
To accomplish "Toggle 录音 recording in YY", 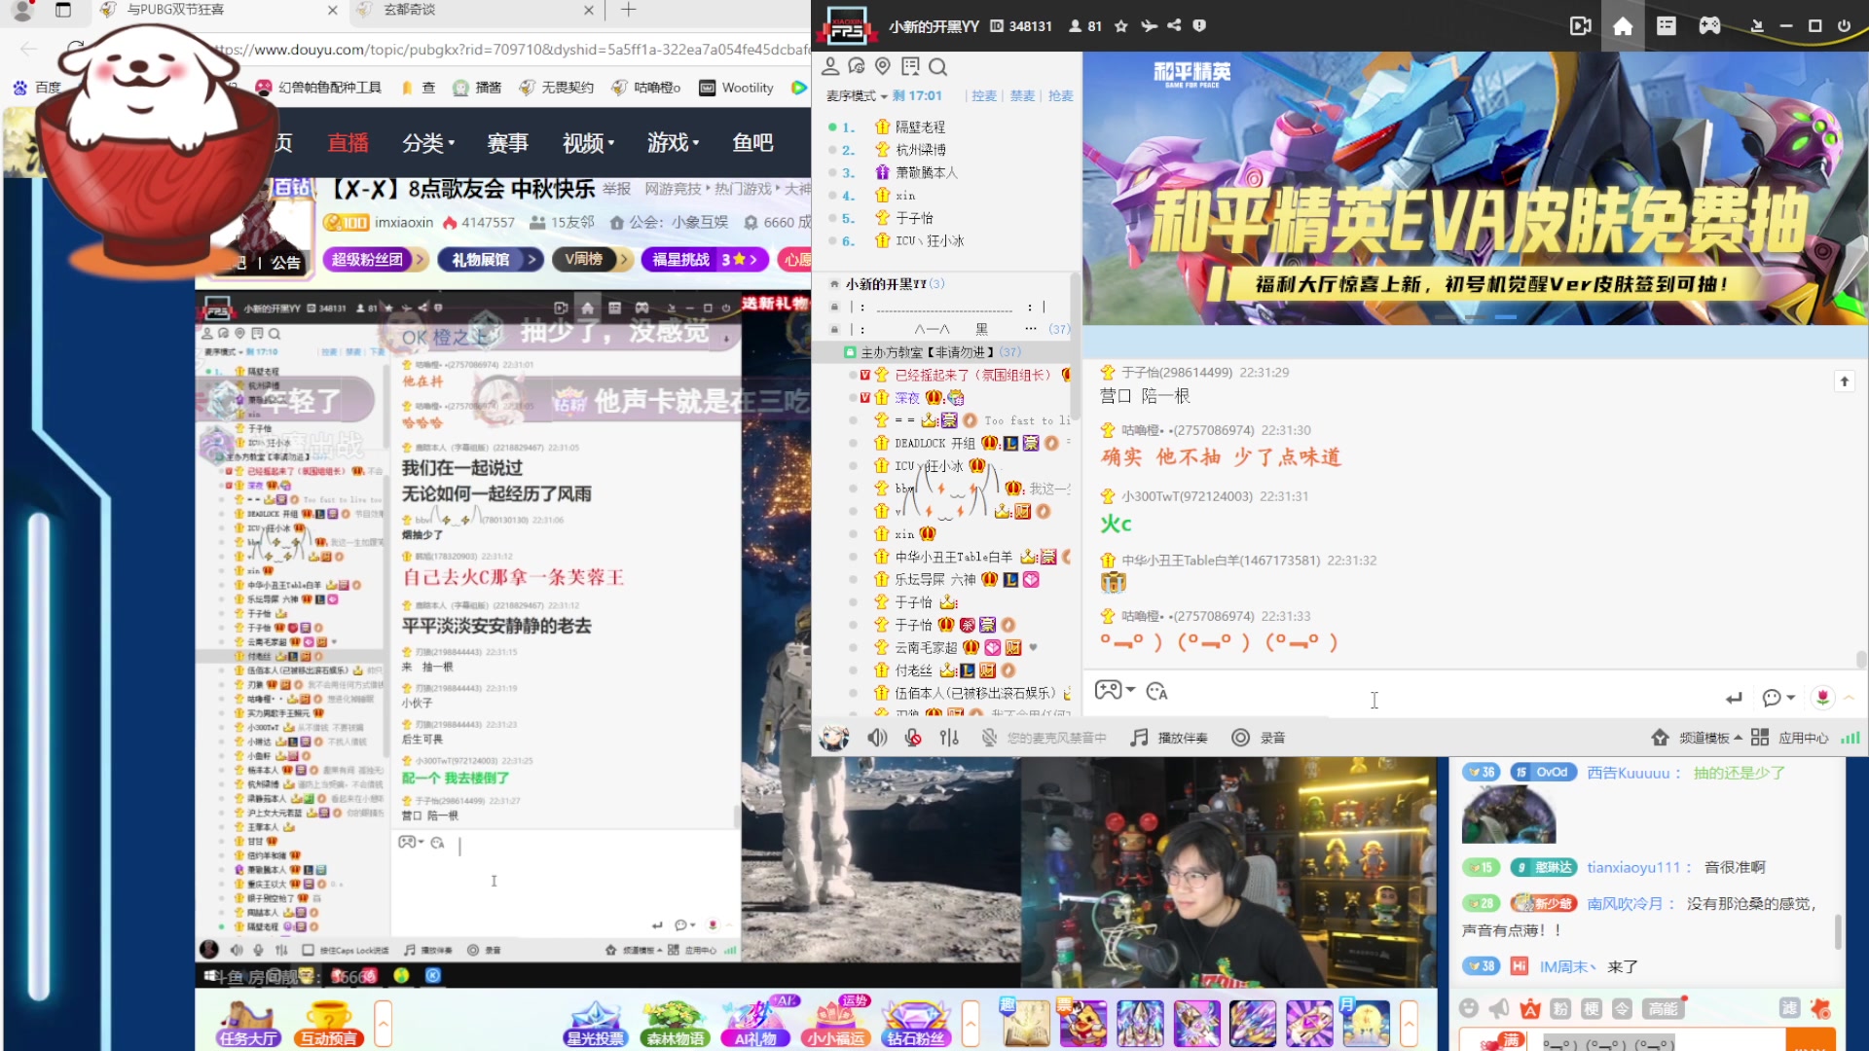I will (1259, 738).
